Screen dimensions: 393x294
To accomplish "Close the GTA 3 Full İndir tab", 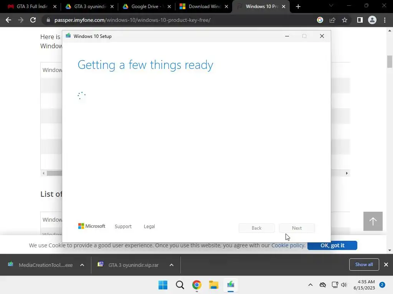I will 55,7.
